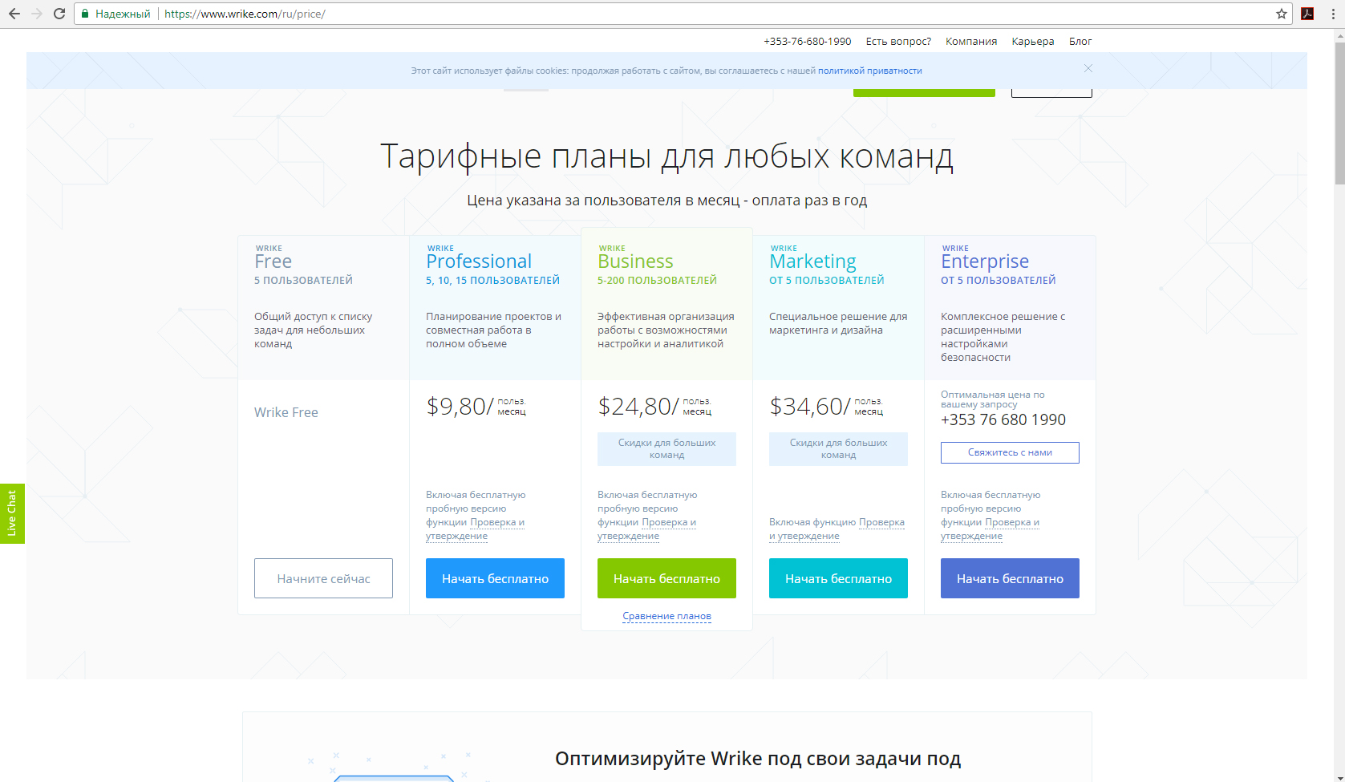This screenshot has width=1345, height=782.
Task: Open the Live Chat side tab
Action: click(12, 513)
